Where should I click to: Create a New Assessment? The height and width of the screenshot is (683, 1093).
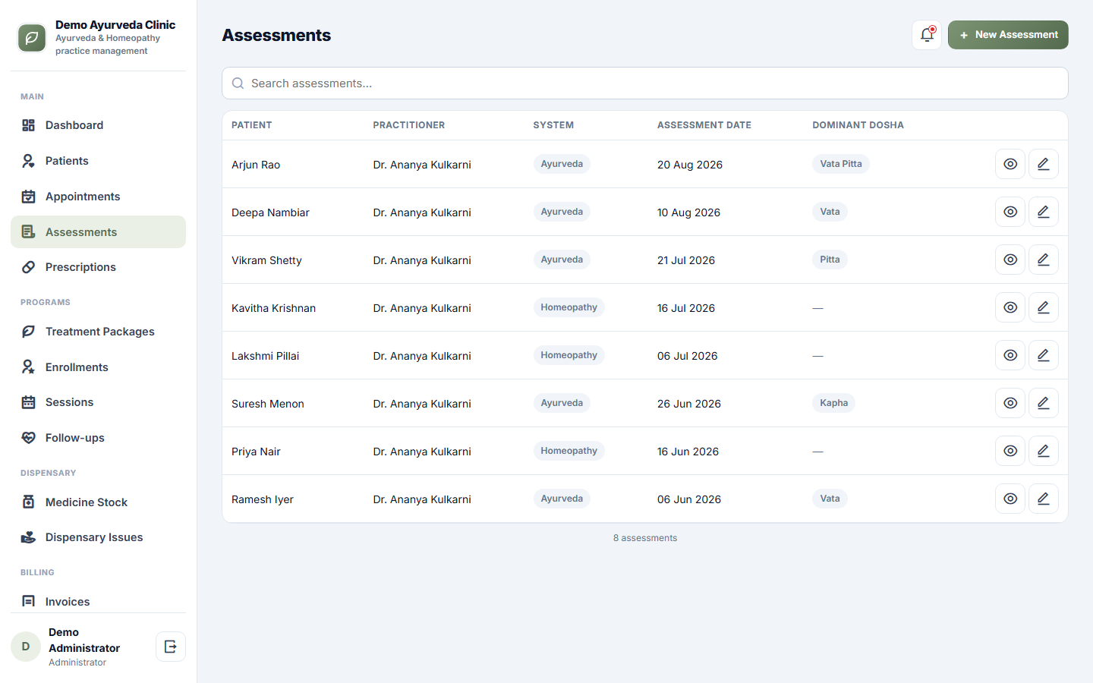click(x=1008, y=35)
